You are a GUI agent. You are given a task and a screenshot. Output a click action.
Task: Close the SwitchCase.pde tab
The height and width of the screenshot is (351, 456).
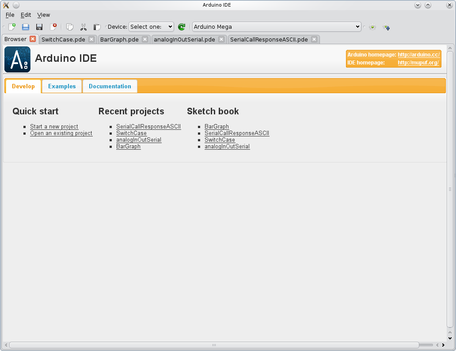coord(91,39)
